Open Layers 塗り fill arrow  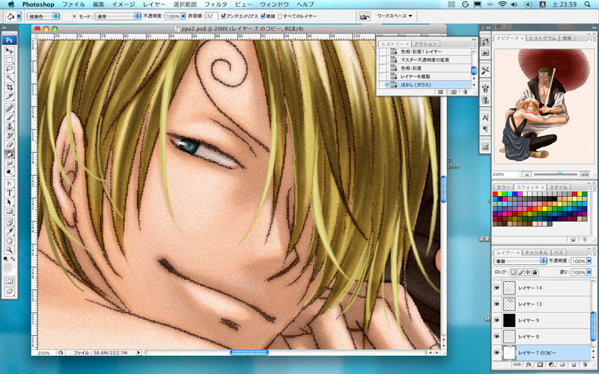pos(589,272)
